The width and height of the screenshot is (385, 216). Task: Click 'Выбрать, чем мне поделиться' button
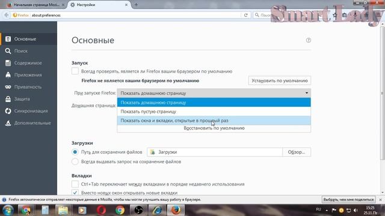348,200
